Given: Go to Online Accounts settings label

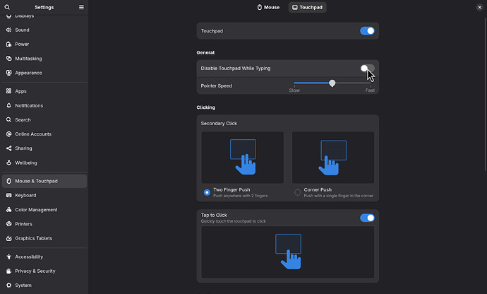Looking at the screenshot, I should point(33,134).
